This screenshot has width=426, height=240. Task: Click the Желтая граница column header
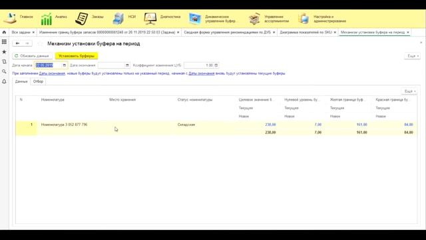tap(347, 99)
